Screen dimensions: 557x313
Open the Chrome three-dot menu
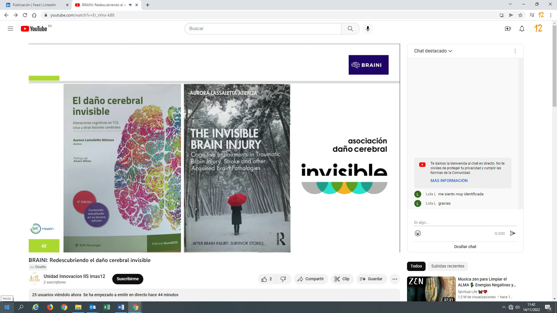tap(551, 15)
